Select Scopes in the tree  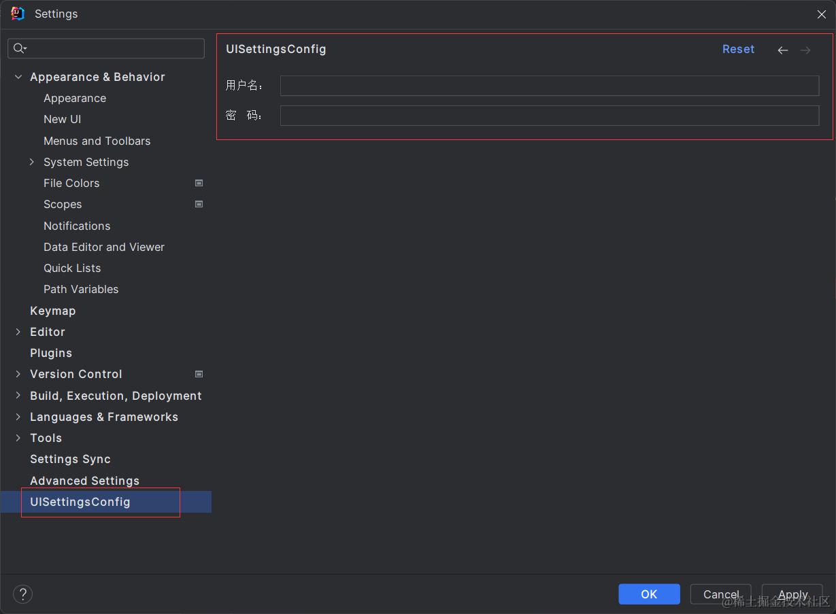(x=63, y=204)
